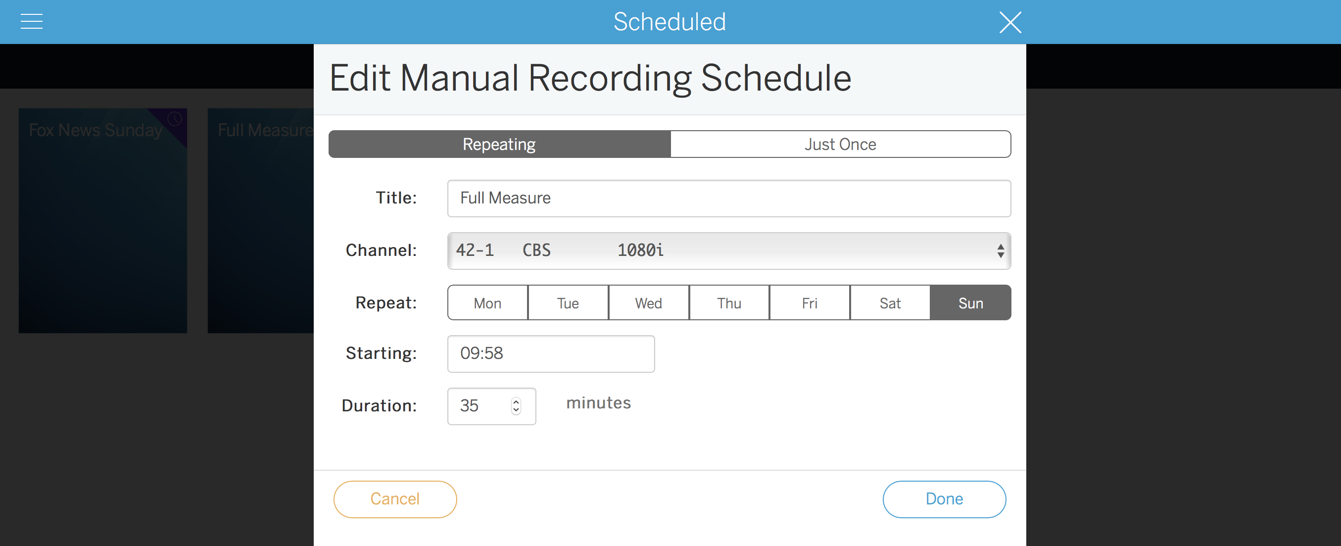Click the Title text field
Image resolution: width=1341 pixels, height=546 pixels.
click(x=728, y=199)
